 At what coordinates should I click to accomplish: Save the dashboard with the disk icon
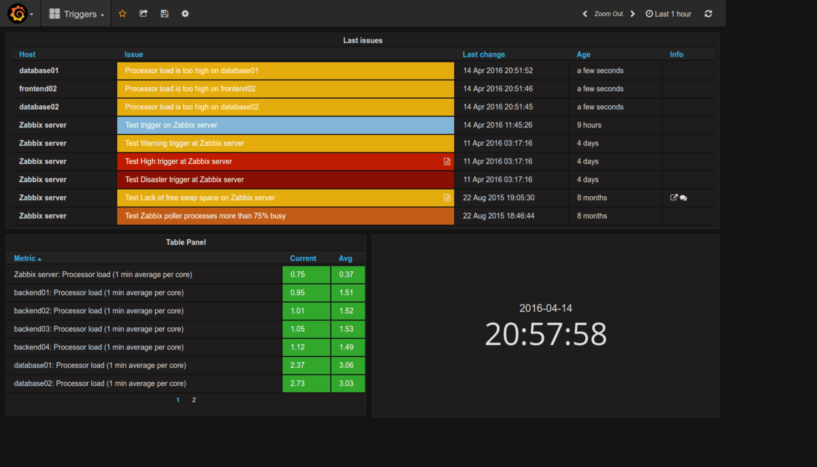pyautogui.click(x=164, y=13)
